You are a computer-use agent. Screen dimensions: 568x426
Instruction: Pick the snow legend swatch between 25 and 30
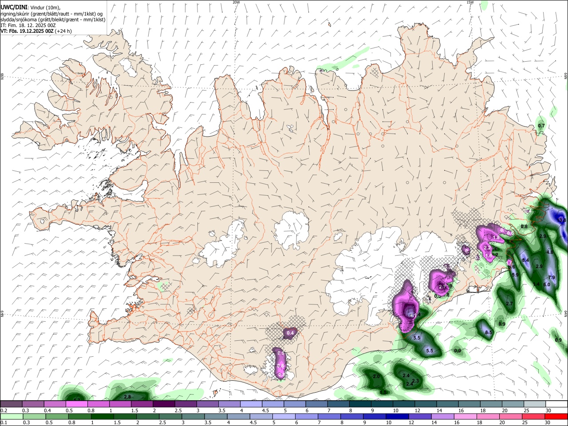[535, 404]
